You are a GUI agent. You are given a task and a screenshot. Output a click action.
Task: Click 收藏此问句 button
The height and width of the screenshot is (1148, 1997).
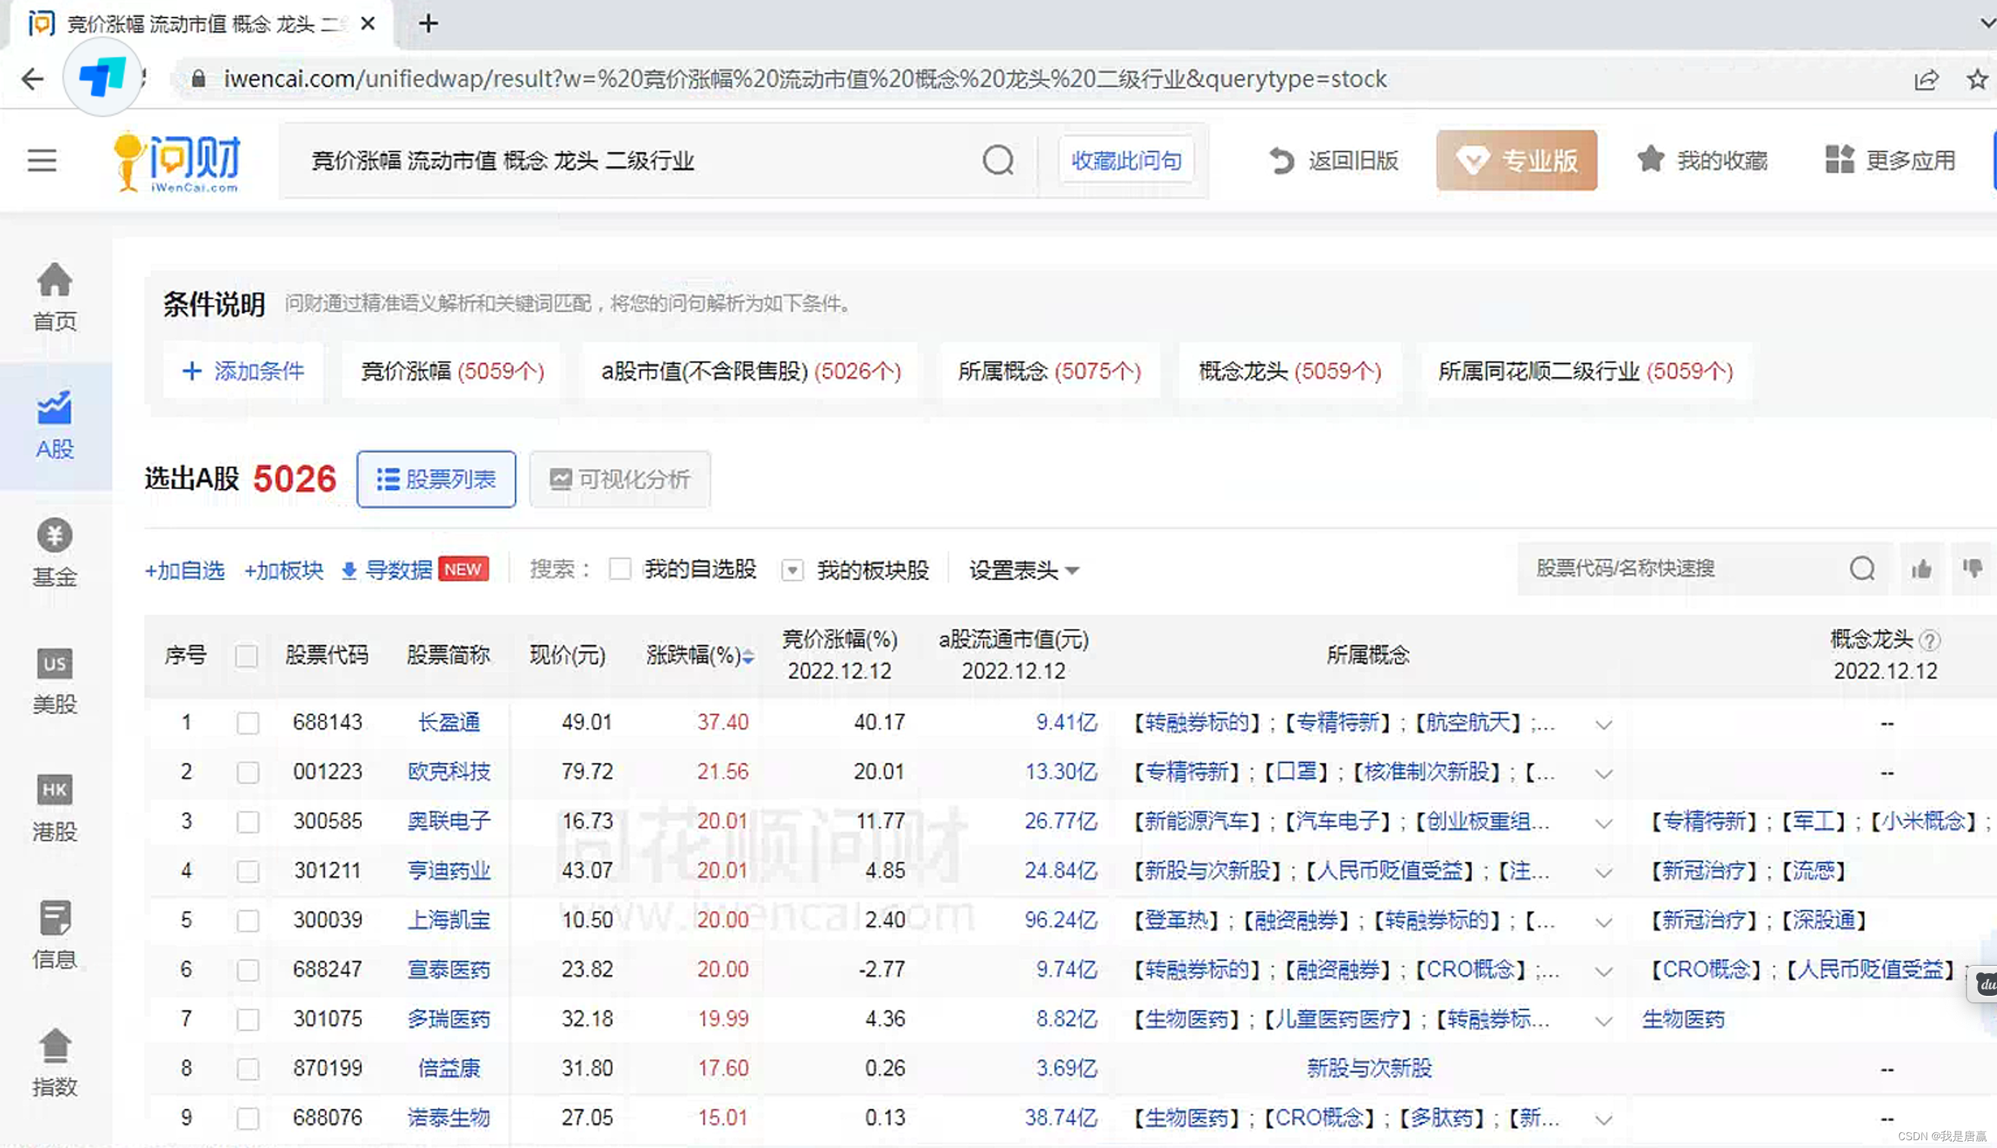tap(1126, 161)
